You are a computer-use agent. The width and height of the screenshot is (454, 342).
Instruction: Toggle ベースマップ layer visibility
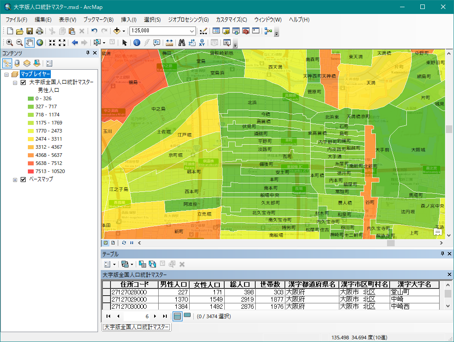[x=23, y=180]
